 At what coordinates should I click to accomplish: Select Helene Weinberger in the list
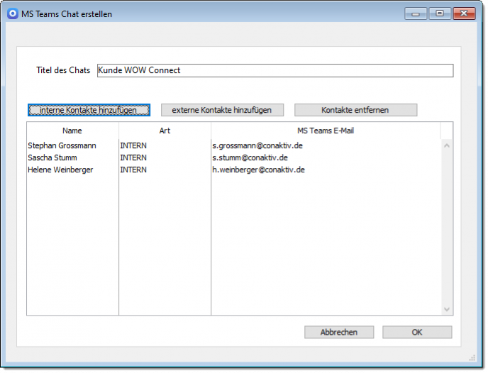60,169
